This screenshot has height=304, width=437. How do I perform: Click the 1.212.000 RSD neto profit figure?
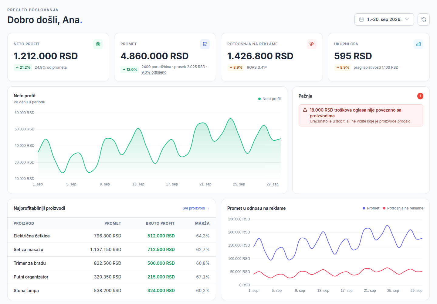pos(46,56)
